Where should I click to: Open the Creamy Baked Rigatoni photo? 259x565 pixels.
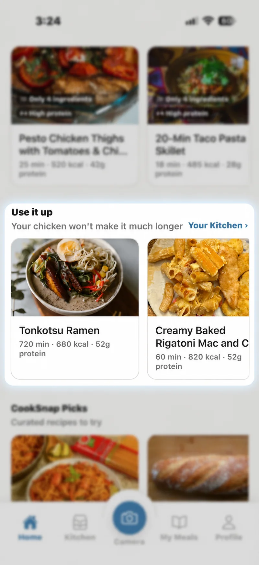[198, 277]
